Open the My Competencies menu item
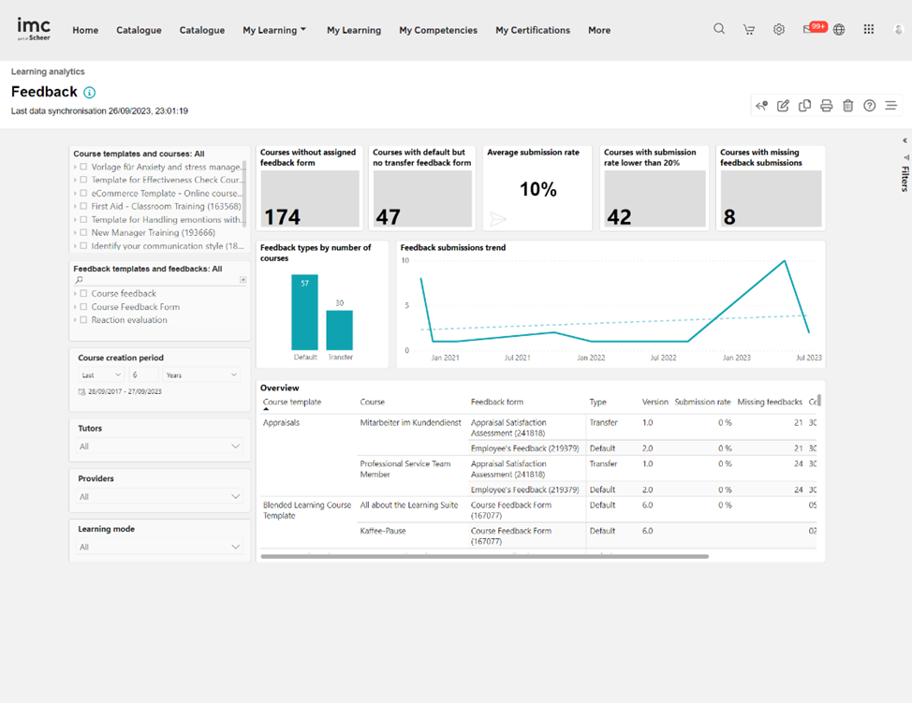The width and height of the screenshot is (912, 703). tap(437, 30)
